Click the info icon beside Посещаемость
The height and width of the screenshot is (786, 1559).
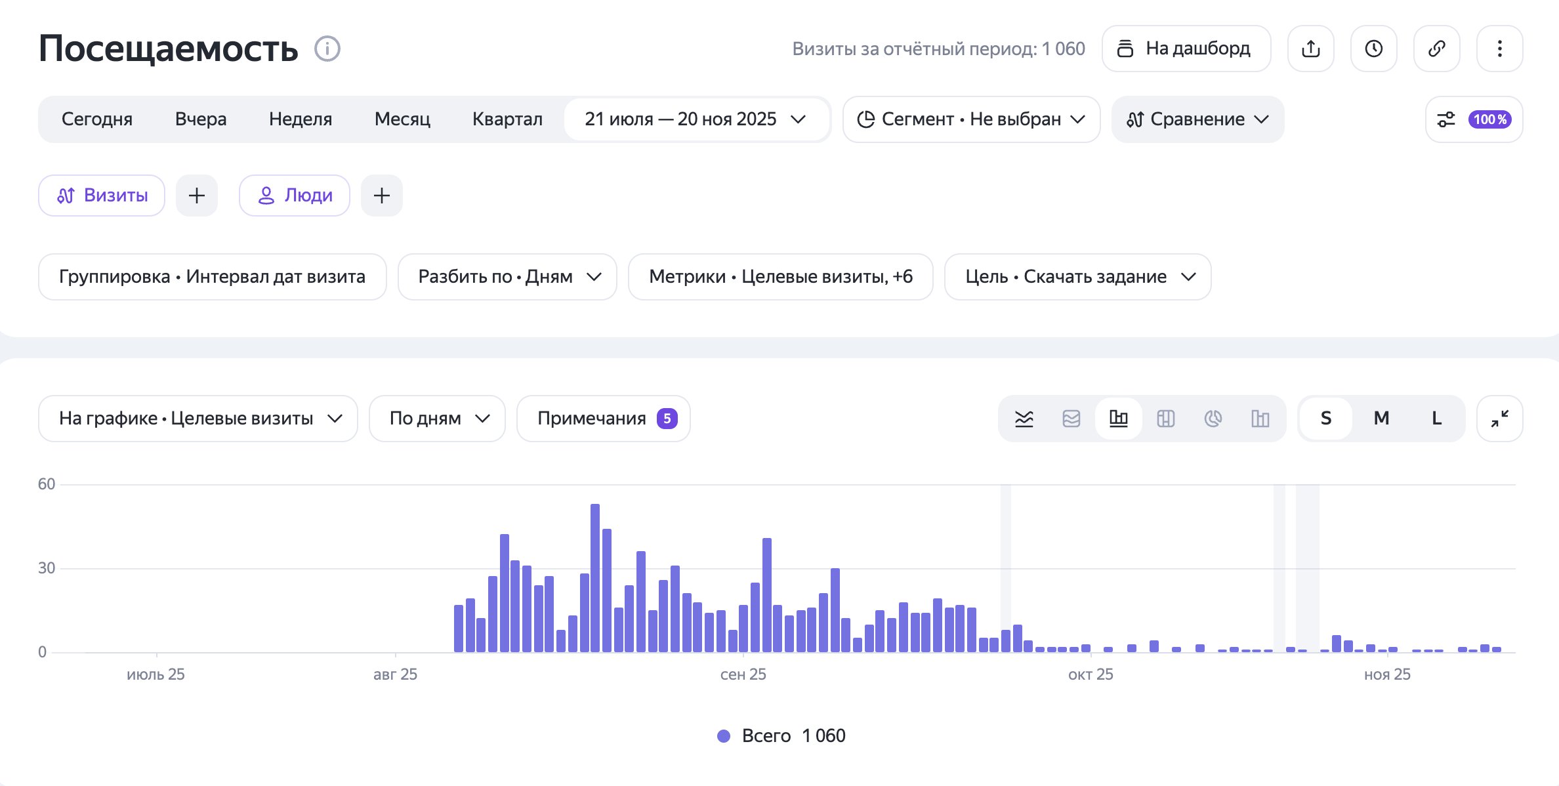tap(327, 49)
